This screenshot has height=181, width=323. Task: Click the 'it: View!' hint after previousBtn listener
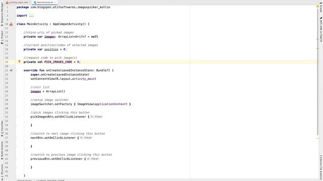point(93,159)
